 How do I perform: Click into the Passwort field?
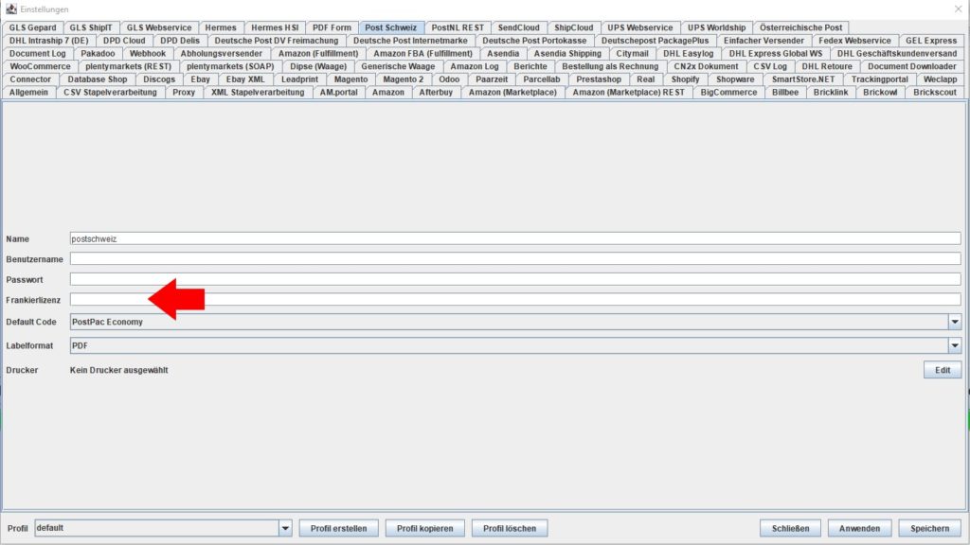[515, 279]
